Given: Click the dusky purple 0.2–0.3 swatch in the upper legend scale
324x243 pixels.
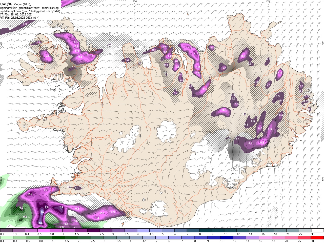Looking at the screenshot, I should click(x=6, y=231).
